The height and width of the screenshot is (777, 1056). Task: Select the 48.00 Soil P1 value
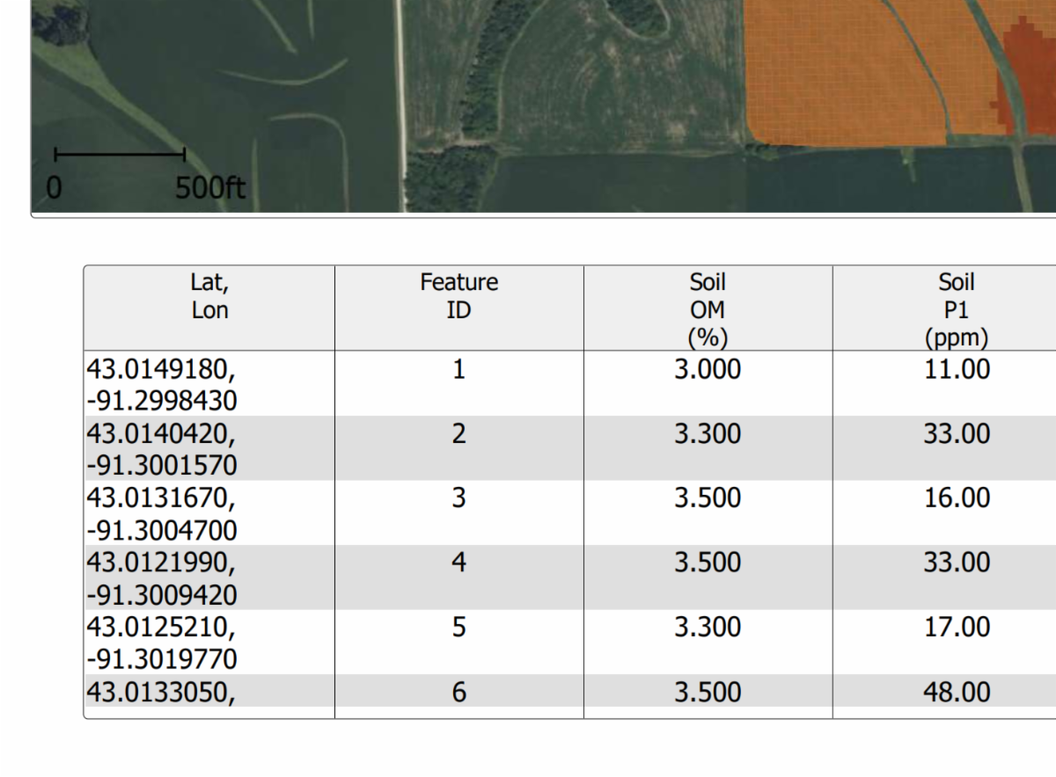click(956, 693)
